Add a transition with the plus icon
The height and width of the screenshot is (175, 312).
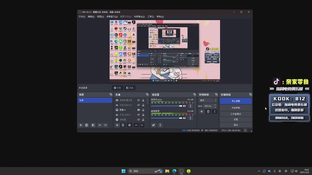[202, 112]
